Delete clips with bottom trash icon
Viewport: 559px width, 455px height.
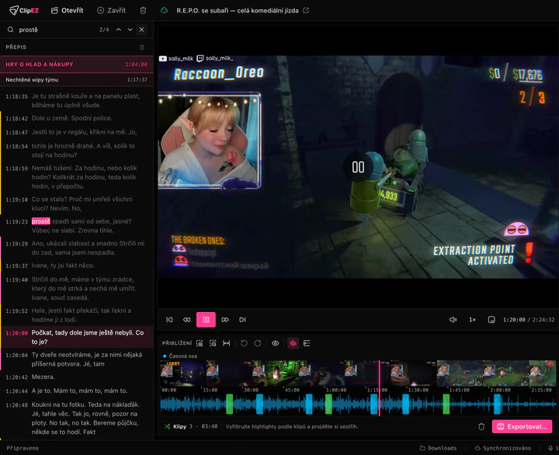pos(481,426)
